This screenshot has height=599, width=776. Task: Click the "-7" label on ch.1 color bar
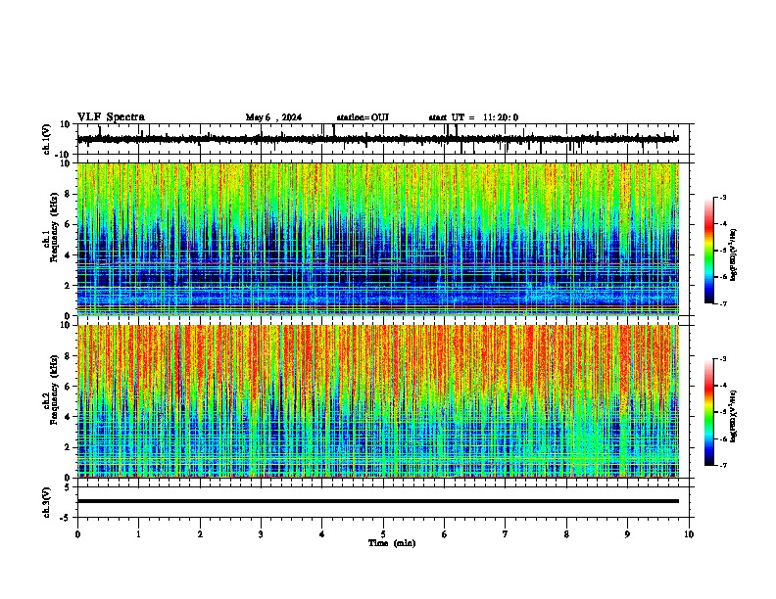pos(722,303)
